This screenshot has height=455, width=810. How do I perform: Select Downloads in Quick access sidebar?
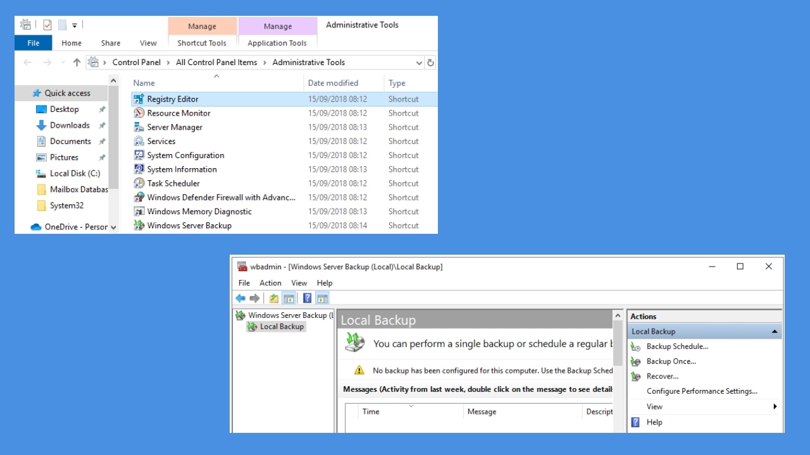point(70,125)
